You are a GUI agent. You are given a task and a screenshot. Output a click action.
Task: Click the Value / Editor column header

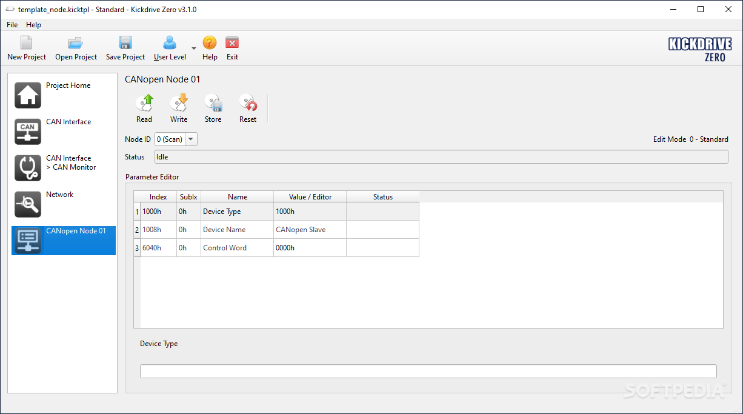point(310,197)
